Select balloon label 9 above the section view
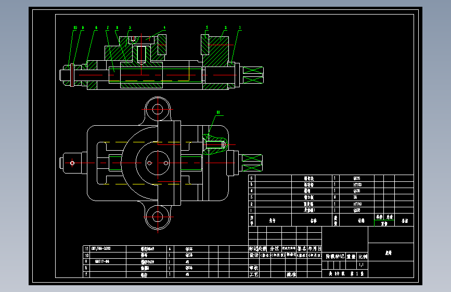This screenshot has width=451, height=292. [x=83, y=28]
